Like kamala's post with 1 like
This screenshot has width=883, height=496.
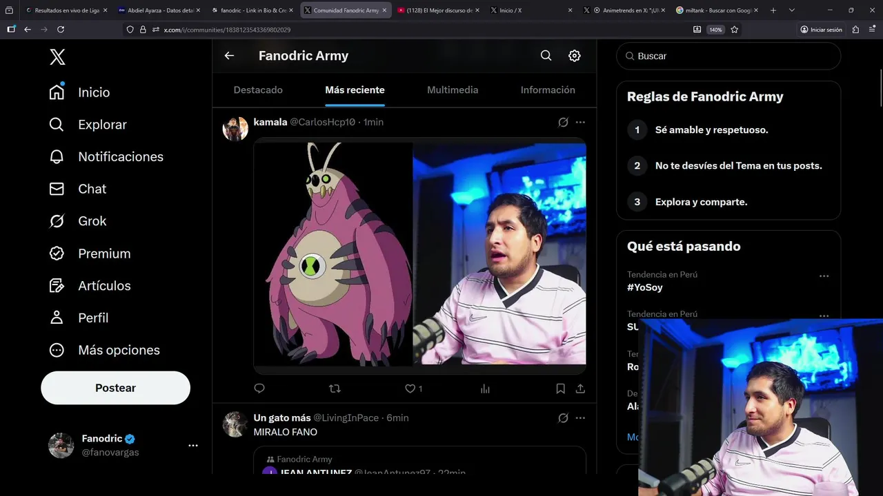(x=414, y=389)
